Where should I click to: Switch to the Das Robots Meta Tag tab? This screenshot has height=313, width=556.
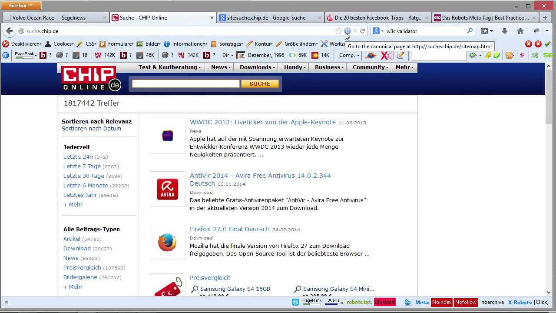click(485, 18)
